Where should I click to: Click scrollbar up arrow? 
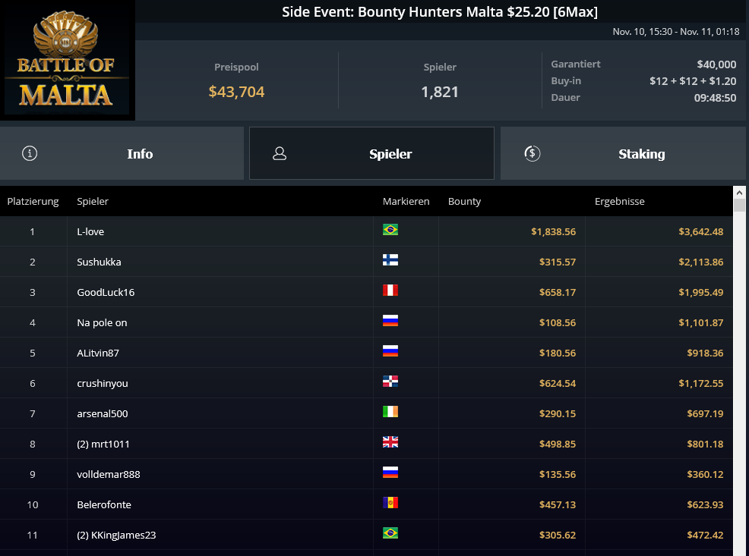point(739,193)
